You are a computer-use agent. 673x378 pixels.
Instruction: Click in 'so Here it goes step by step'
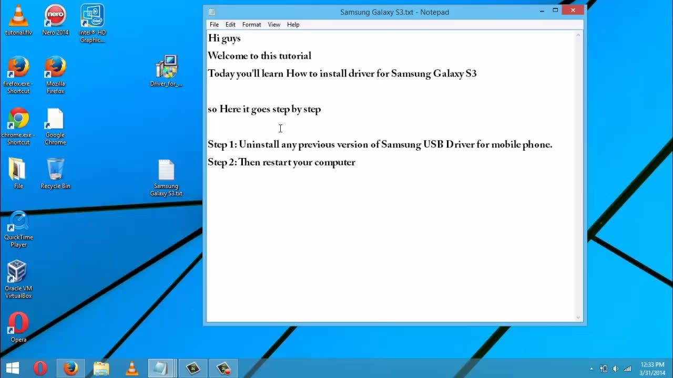(x=264, y=110)
